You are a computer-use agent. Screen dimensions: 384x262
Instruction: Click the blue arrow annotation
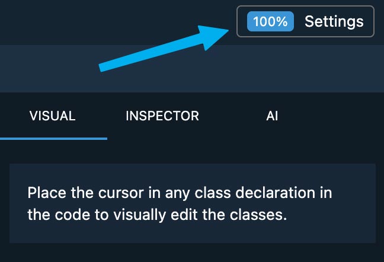pos(164,49)
